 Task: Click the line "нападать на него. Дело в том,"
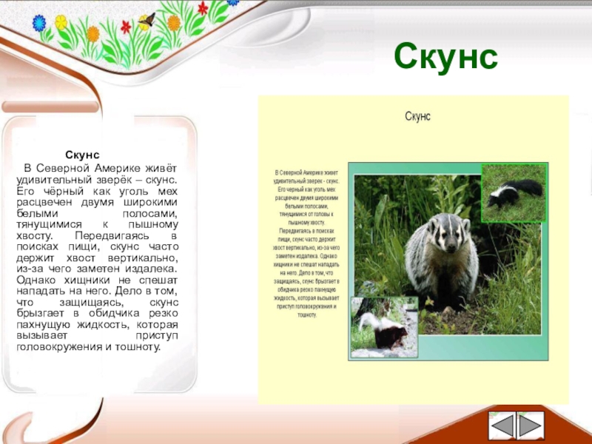coord(97,291)
